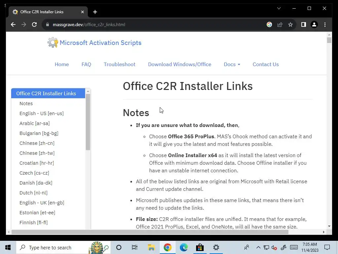338x254 pixels.
Task: Click the horizontal scrollbar thumb
Action: (150, 232)
